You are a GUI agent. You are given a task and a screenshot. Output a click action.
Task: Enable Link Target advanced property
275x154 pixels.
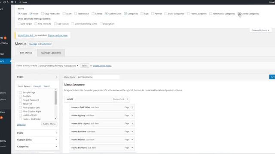tap(19, 24)
